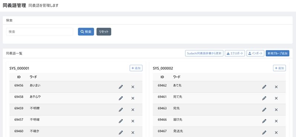
Task: Delete the 不確か entry
Action: point(133,133)
